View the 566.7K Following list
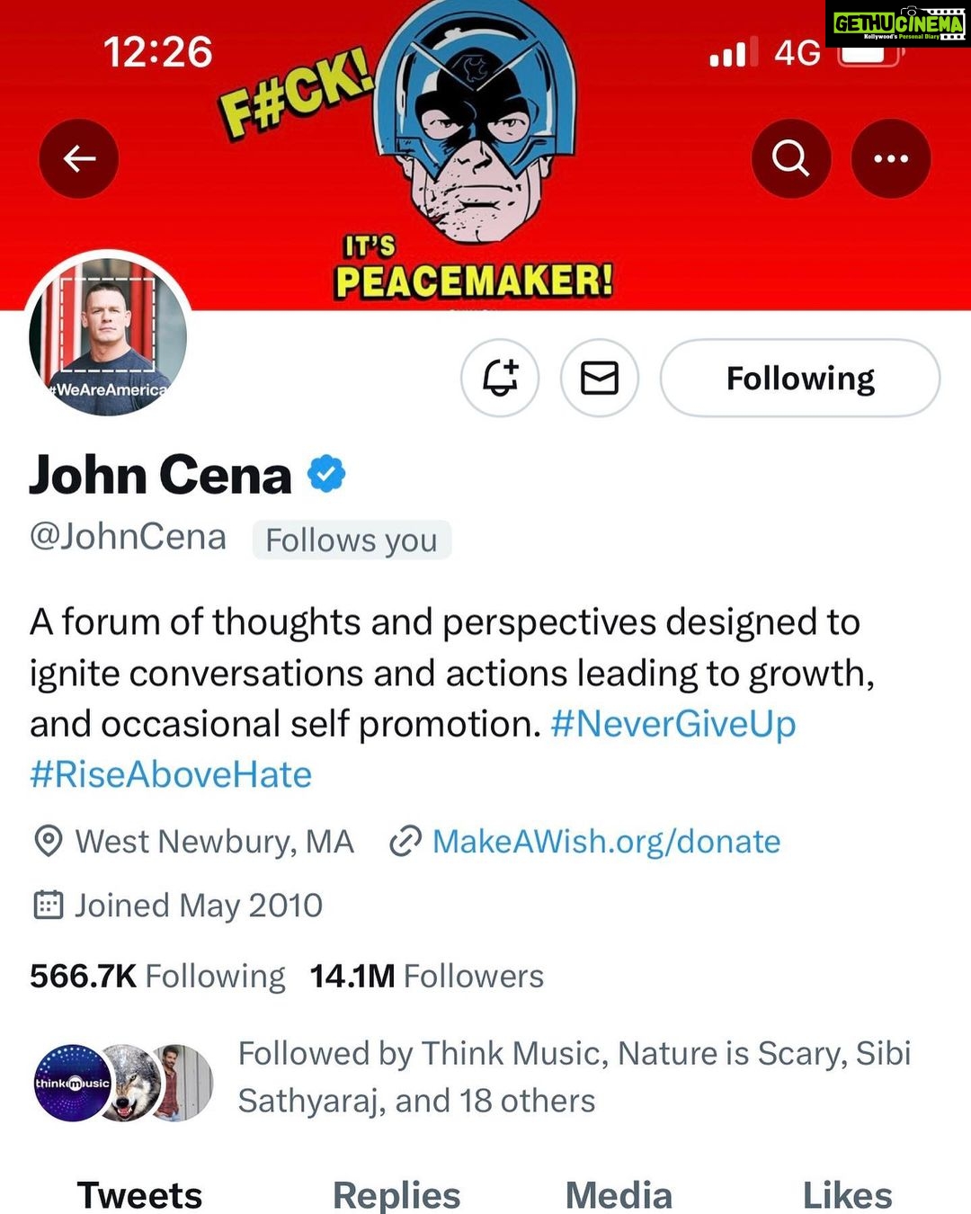This screenshot has width=971, height=1214. point(157,976)
